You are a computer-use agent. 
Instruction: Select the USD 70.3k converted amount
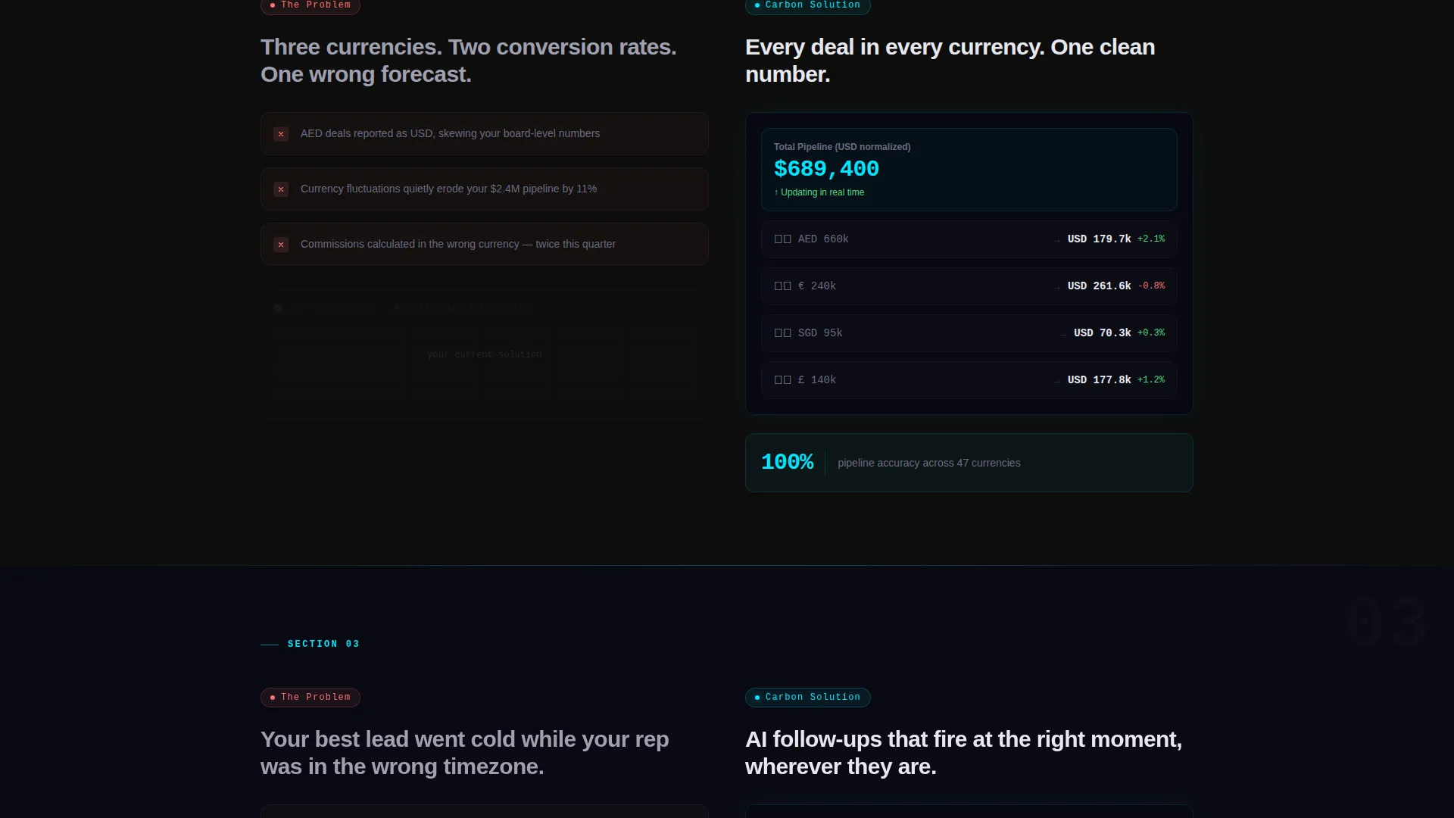(1103, 333)
